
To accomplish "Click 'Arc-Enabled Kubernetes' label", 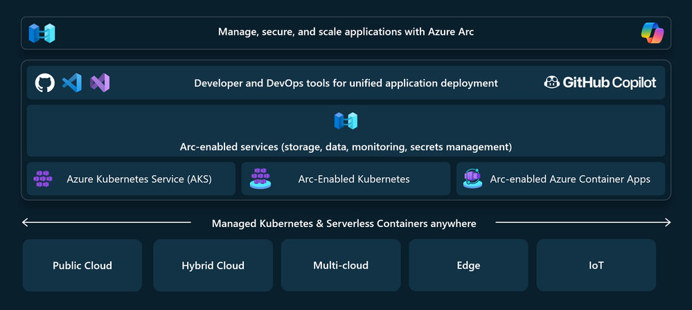I will click(x=354, y=179).
